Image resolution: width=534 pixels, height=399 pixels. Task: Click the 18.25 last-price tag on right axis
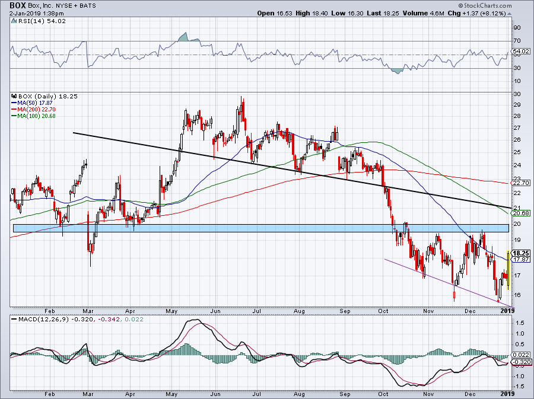click(521, 253)
